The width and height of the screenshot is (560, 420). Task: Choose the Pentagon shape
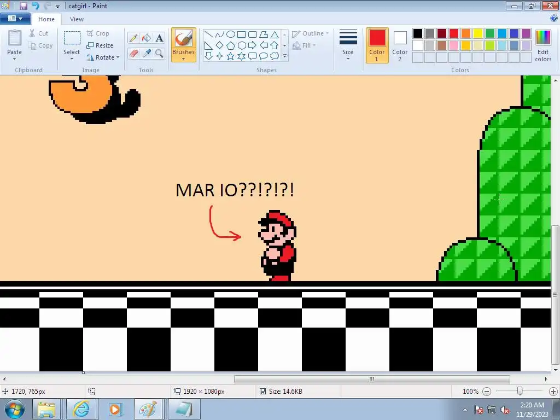tap(231, 45)
